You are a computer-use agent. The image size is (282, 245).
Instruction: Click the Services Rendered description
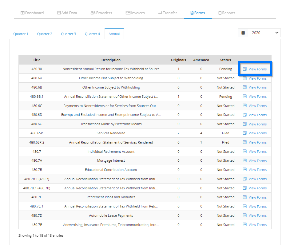[111, 133]
